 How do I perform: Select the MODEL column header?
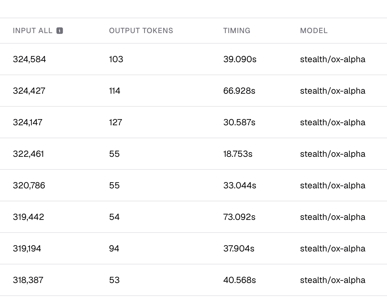pyautogui.click(x=314, y=31)
